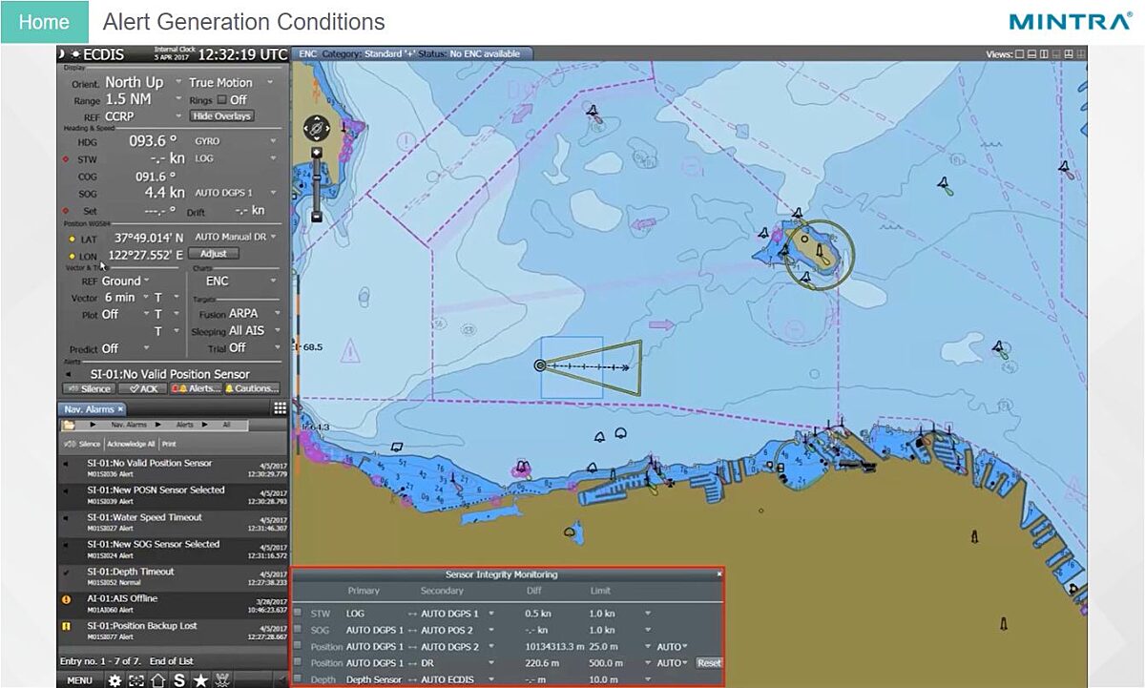Click the S icon in bottom toolbar
Image resolution: width=1145 pixels, height=688 pixels.
click(179, 680)
